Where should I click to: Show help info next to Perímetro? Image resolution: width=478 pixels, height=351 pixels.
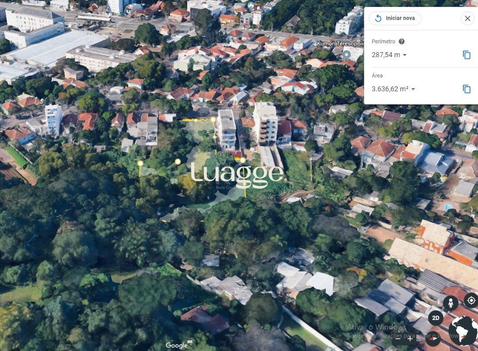(x=401, y=42)
